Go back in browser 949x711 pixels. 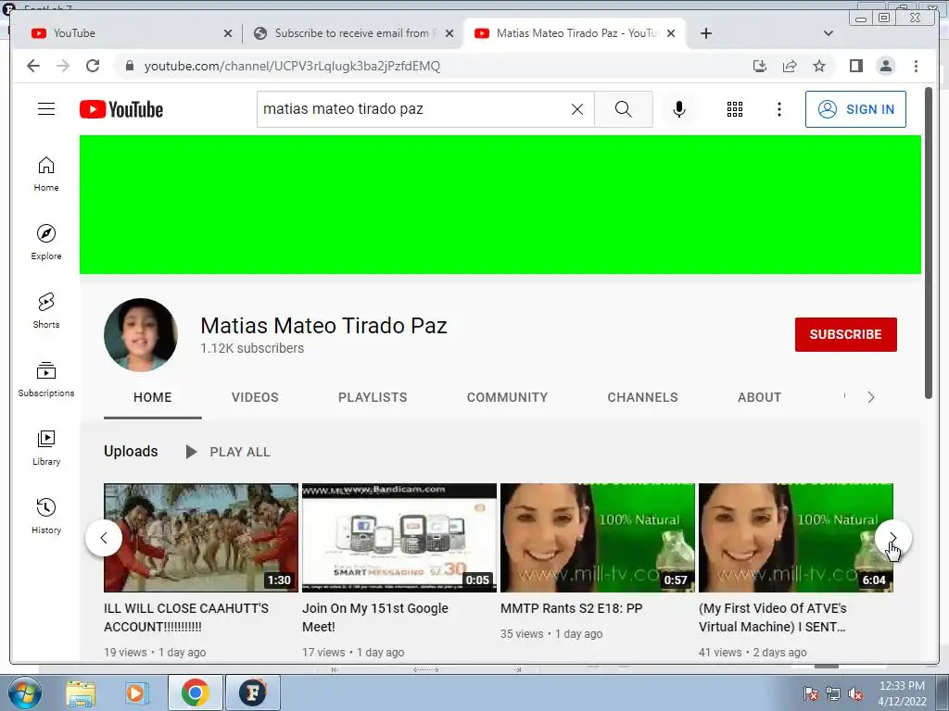click(33, 66)
